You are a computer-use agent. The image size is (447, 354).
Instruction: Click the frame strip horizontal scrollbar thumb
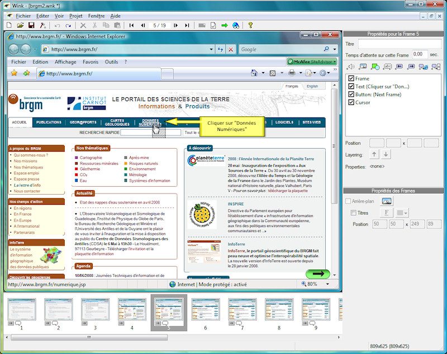coord(89,337)
